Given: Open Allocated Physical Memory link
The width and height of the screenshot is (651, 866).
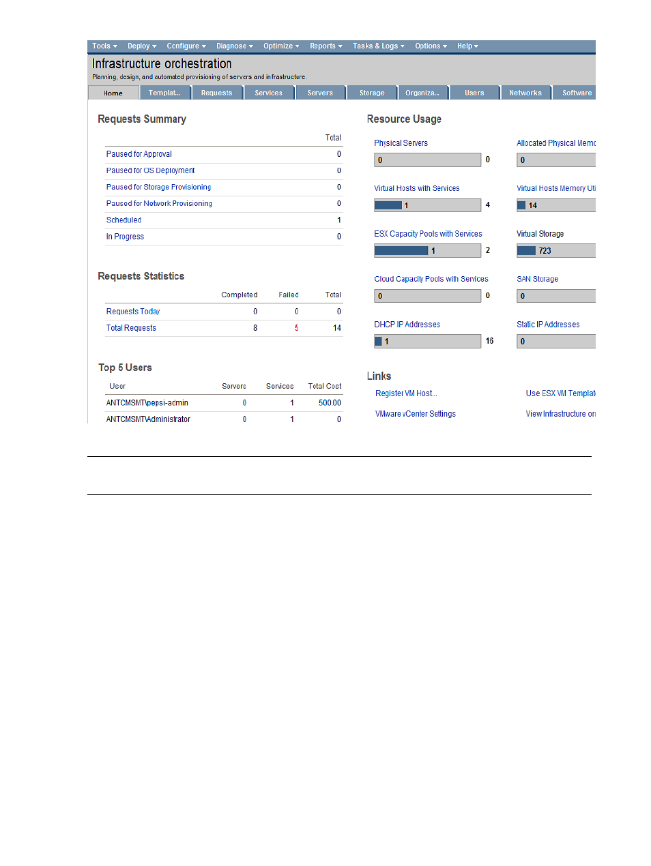Looking at the screenshot, I should [x=556, y=143].
